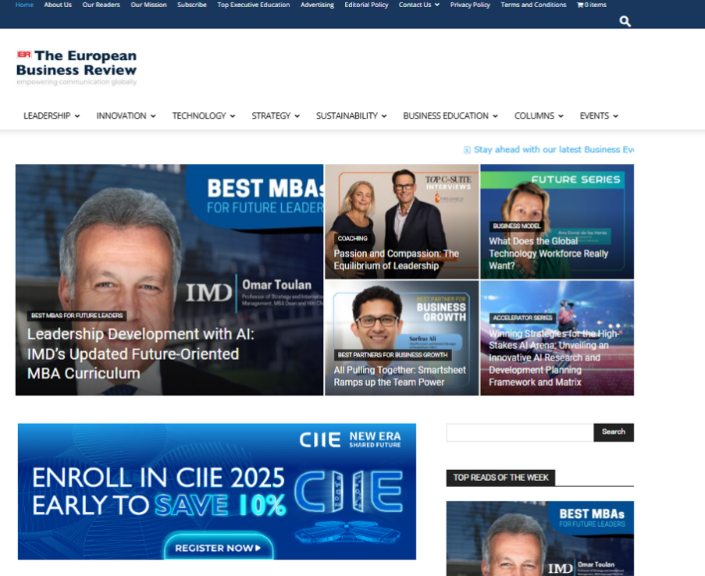Expand the Technology menu
The width and height of the screenshot is (705, 576).
click(204, 116)
